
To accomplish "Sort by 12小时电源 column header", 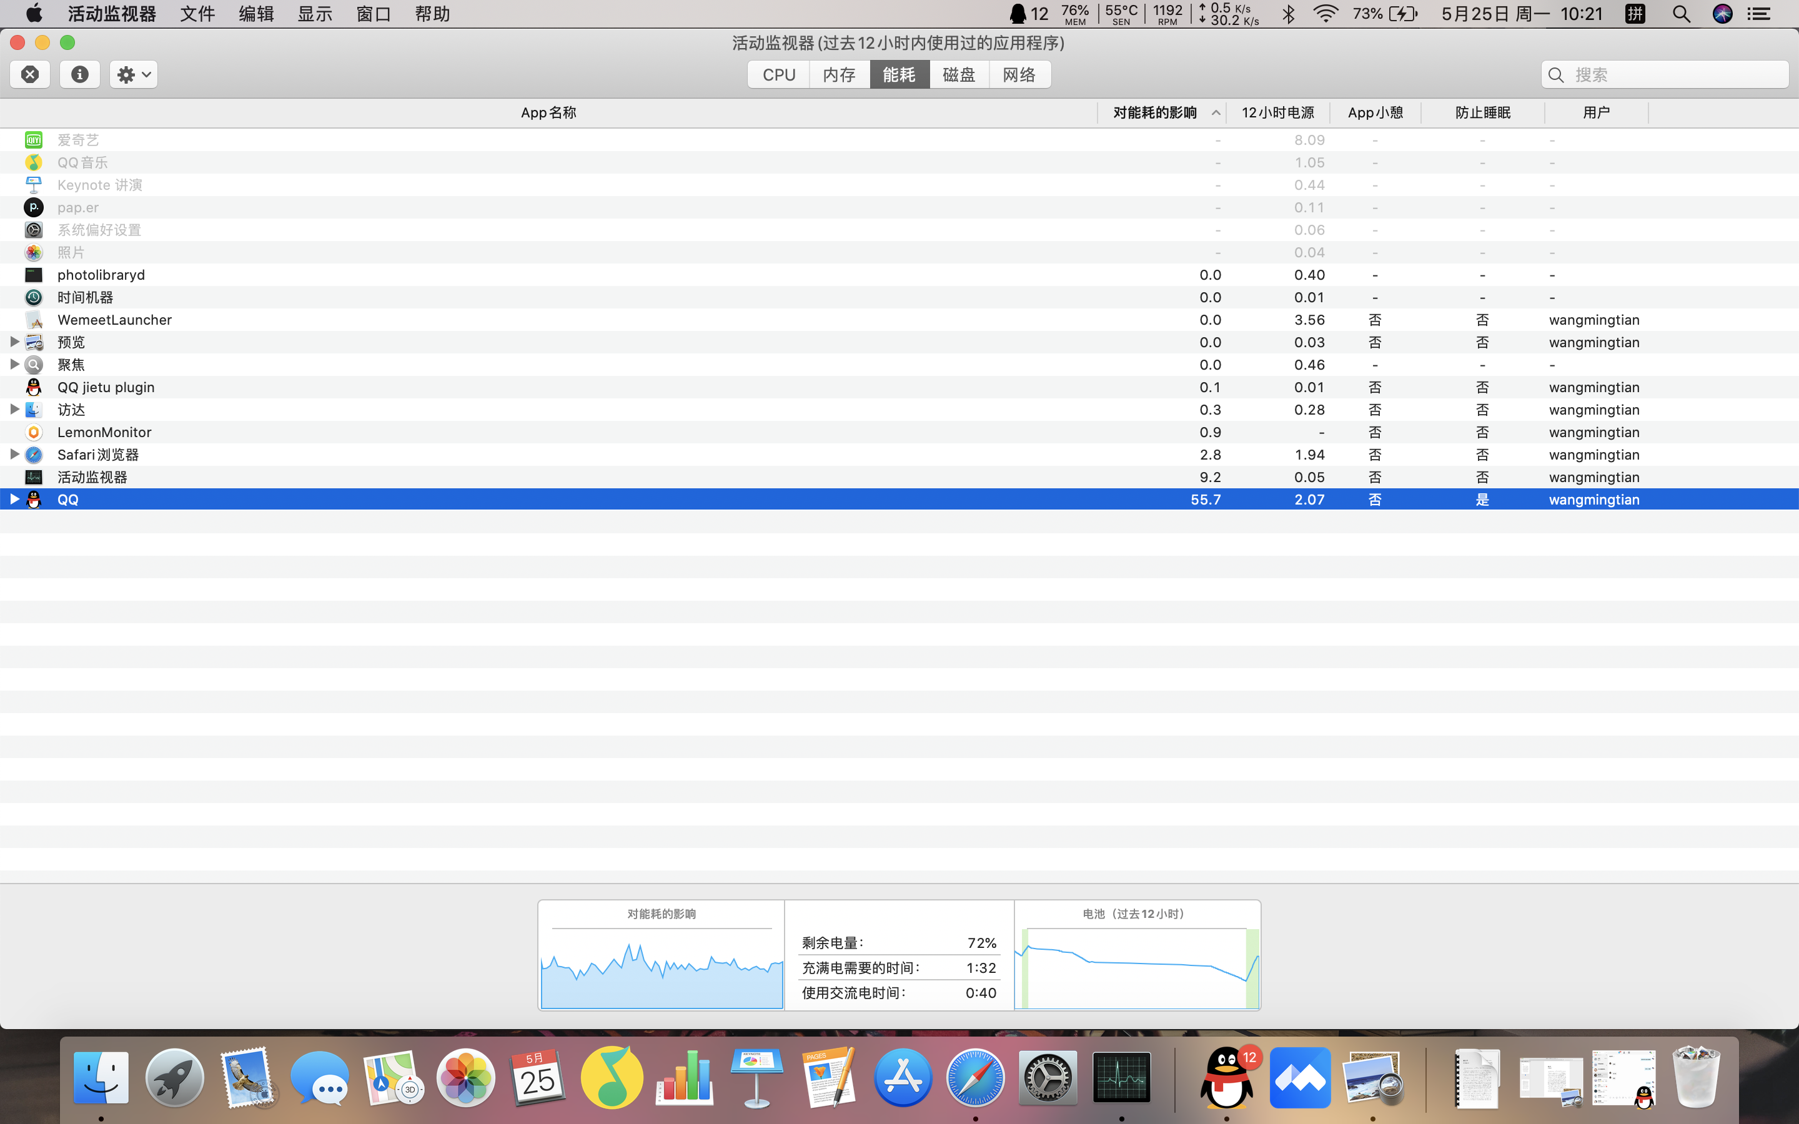I will (1277, 112).
